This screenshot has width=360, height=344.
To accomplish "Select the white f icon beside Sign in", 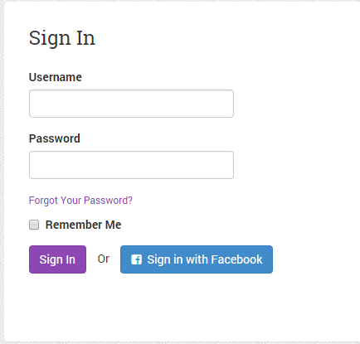I will point(136,259).
